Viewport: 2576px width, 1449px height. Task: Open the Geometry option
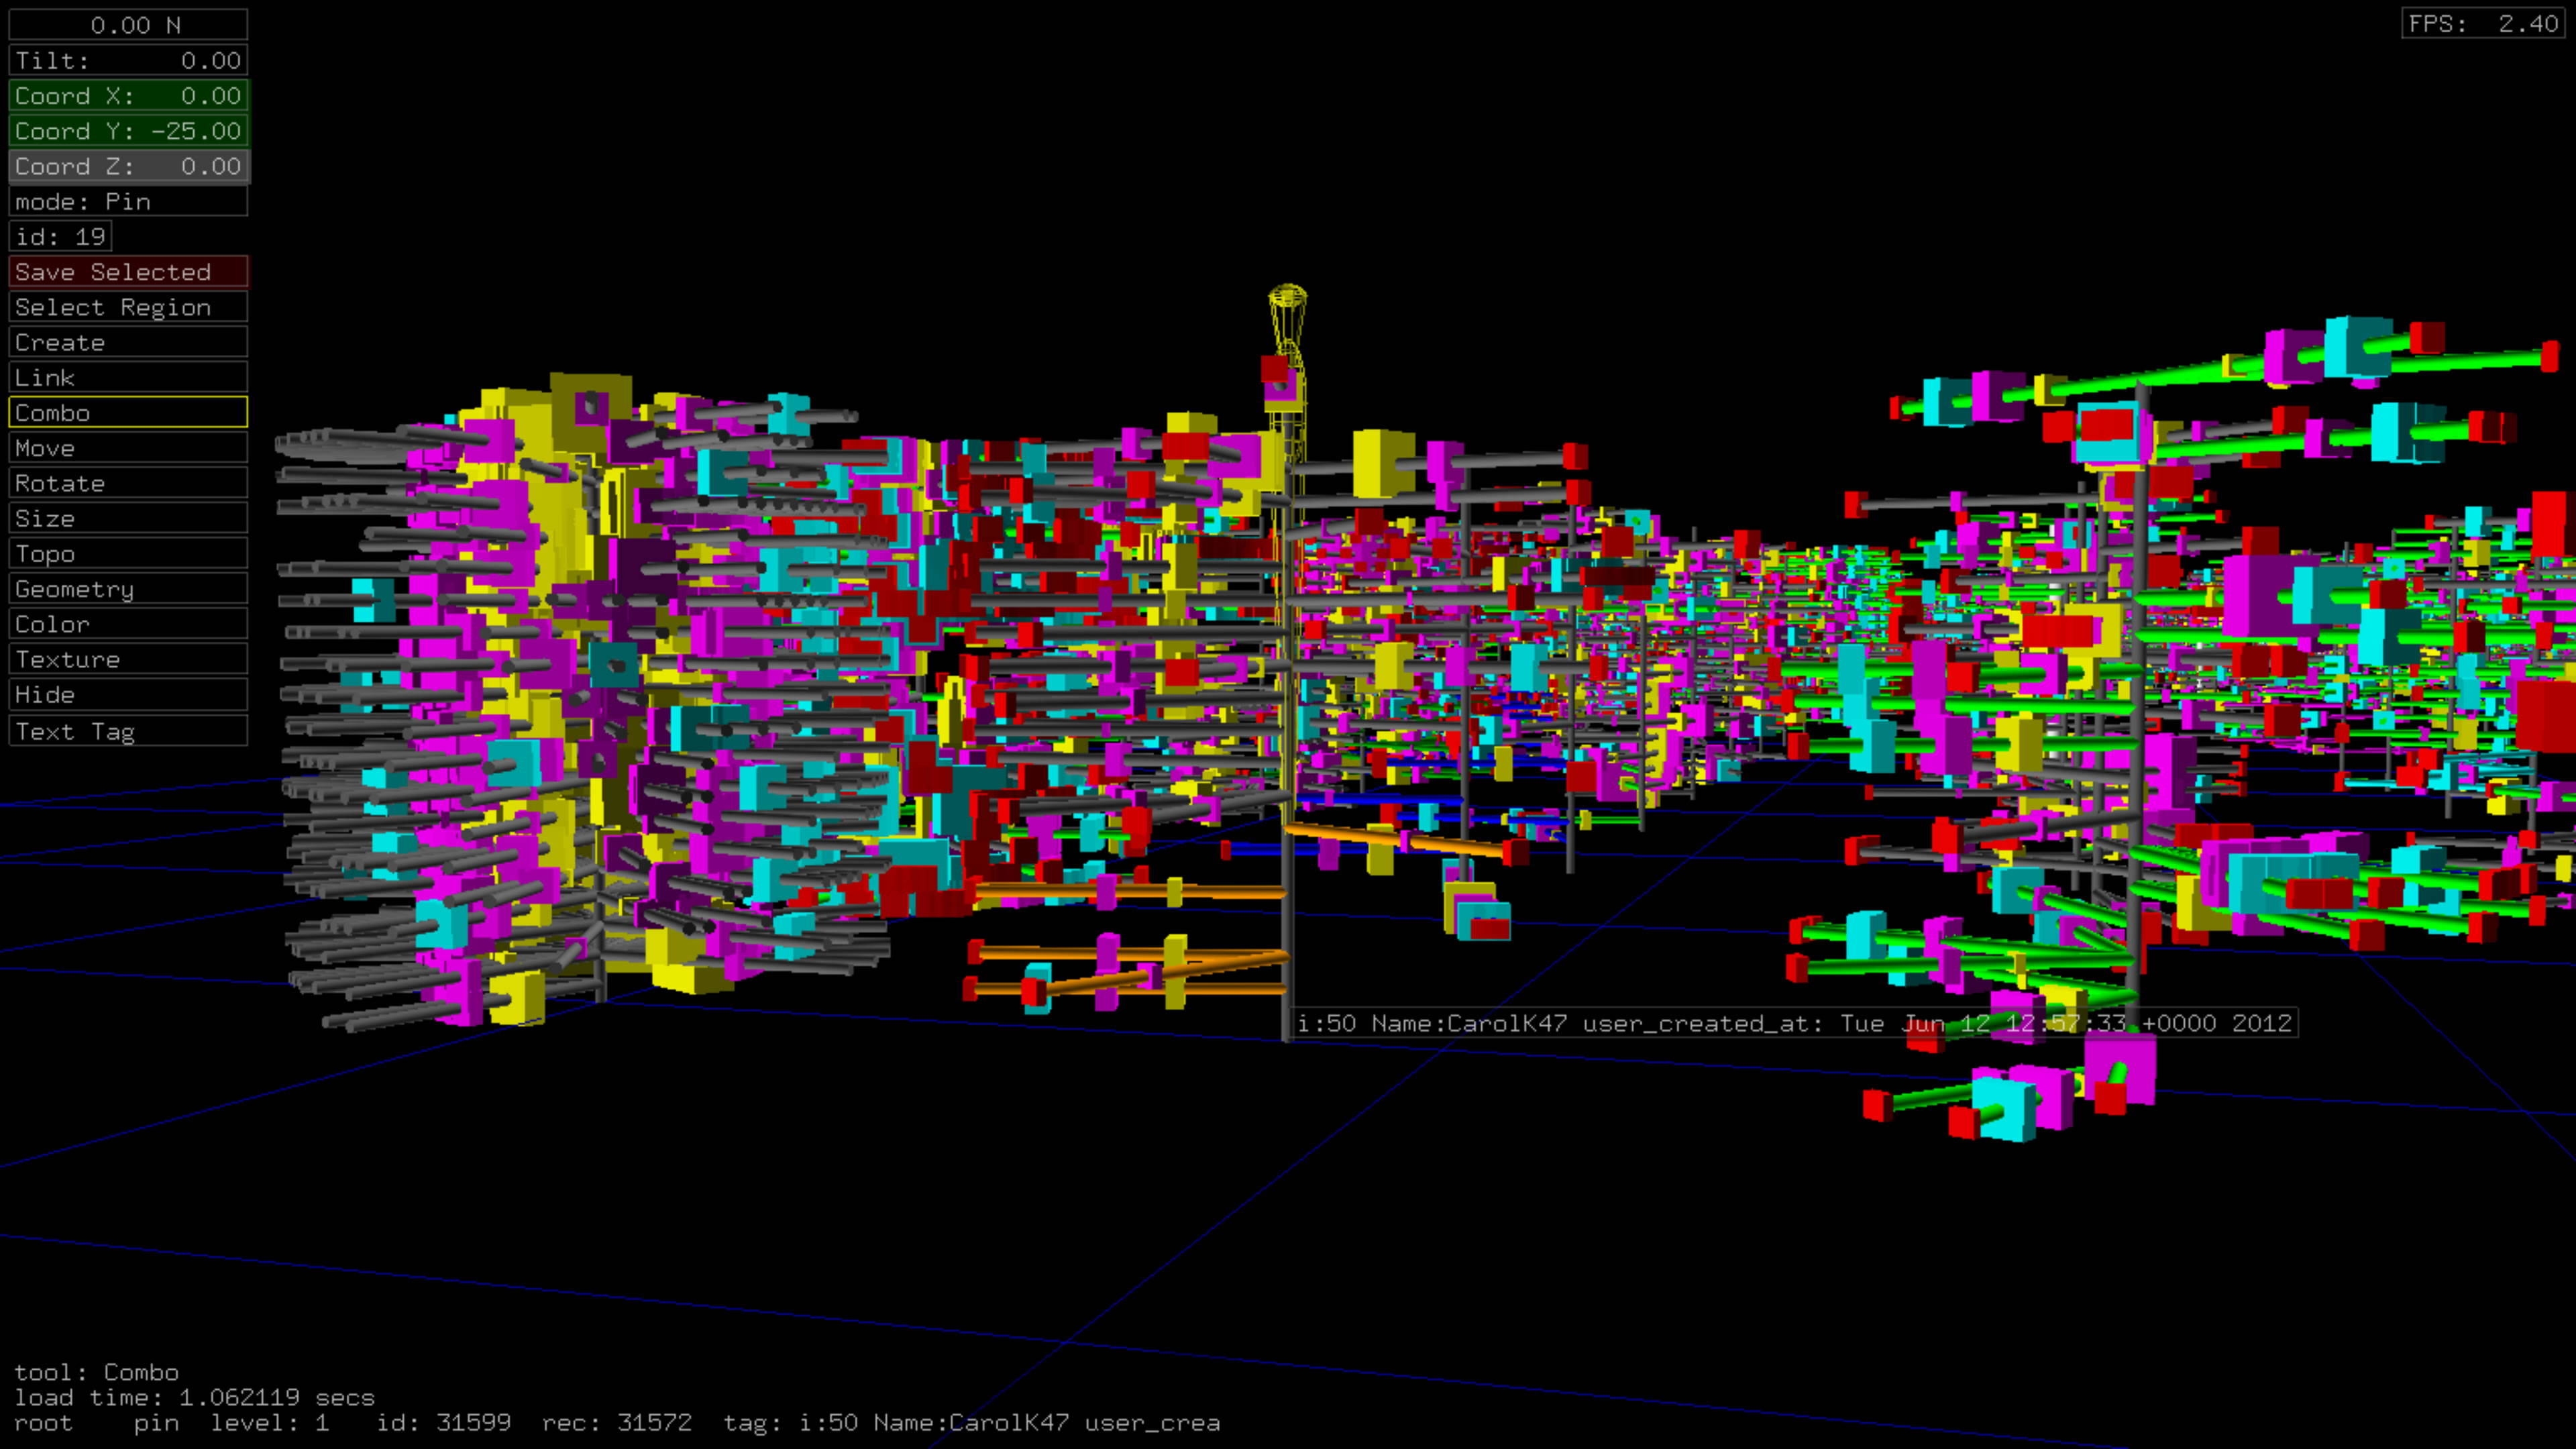tap(128, 589)
